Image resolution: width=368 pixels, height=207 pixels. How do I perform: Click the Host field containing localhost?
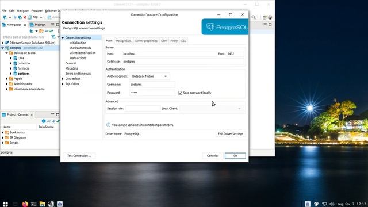point(169,53)
